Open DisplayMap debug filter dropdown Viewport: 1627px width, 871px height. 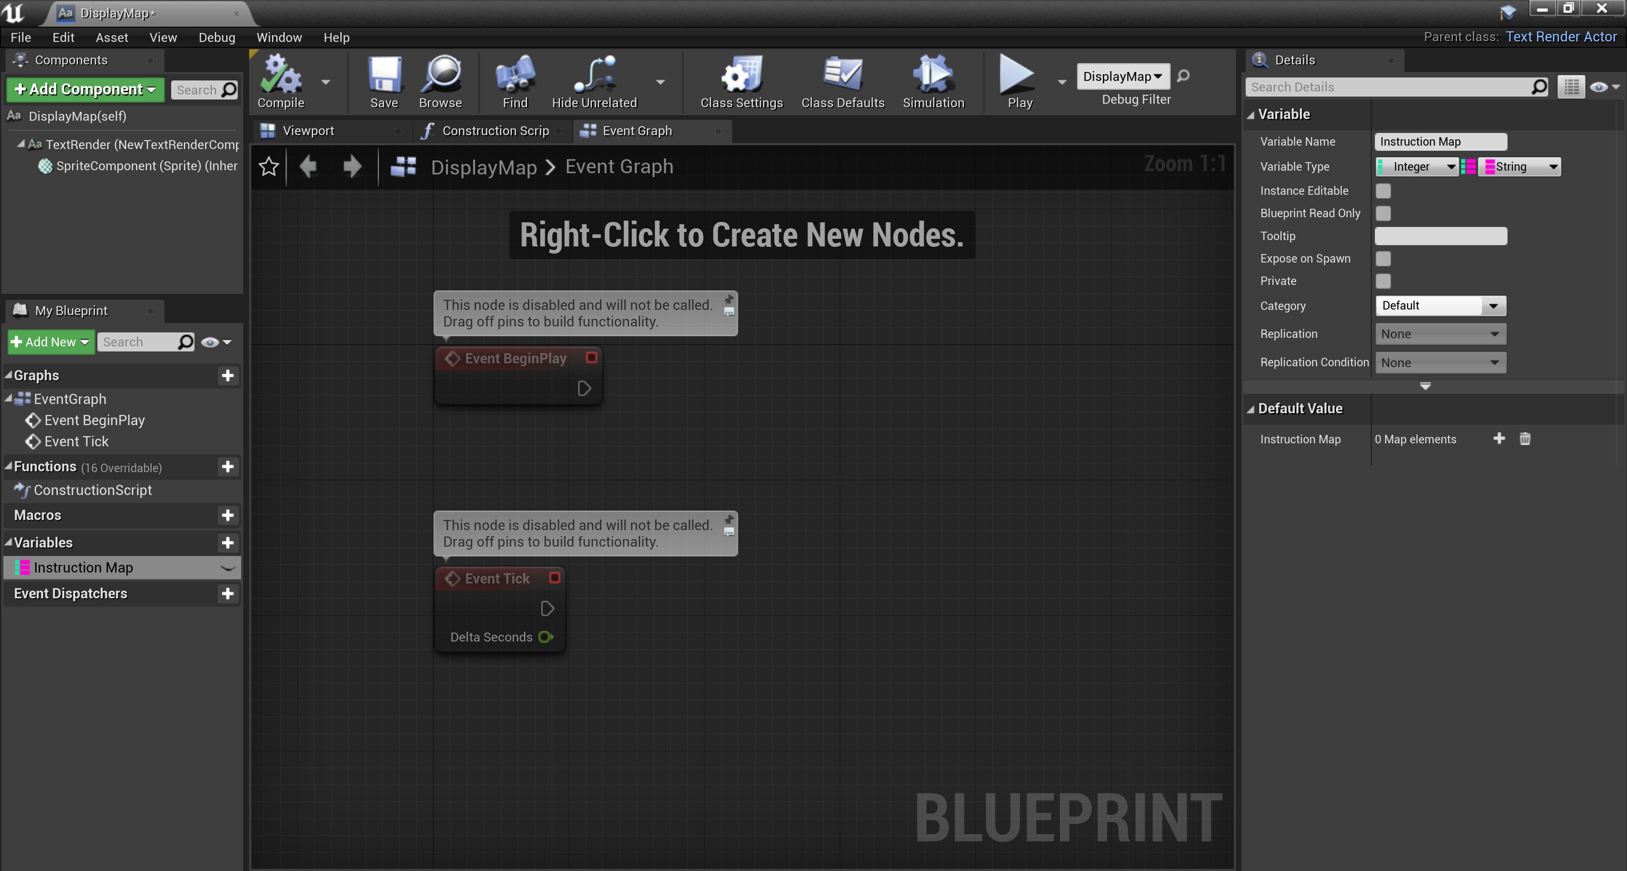1122,76
